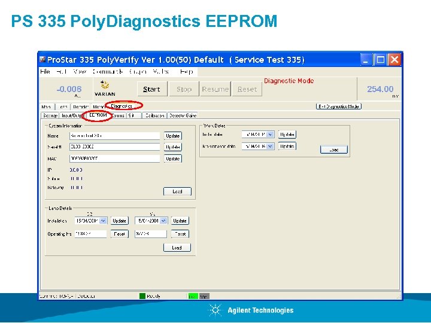The width and height of the screenshot is (431, 323).
Task: Open the View menu
Action: click(80, 72)
